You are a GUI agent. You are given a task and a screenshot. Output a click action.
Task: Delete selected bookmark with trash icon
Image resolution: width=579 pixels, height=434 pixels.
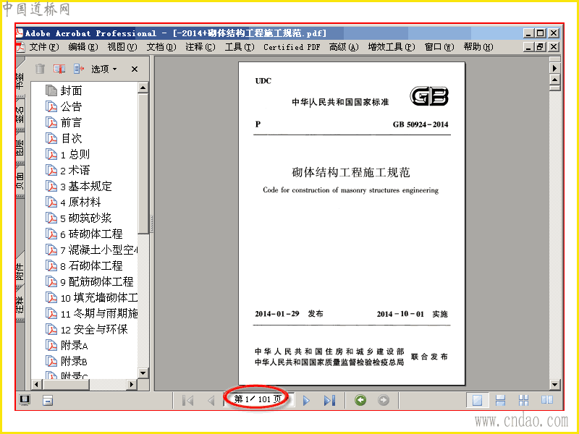pyautogui.click(x=40, y=69)
